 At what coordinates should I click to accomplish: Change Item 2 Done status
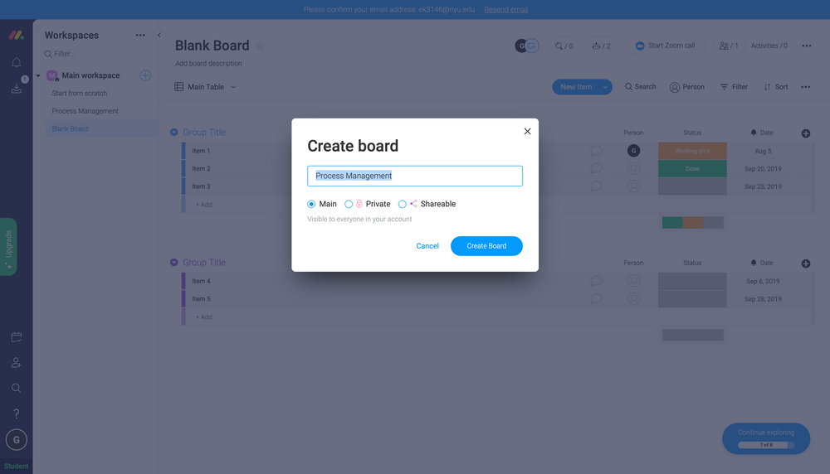(x=692, y=168)
